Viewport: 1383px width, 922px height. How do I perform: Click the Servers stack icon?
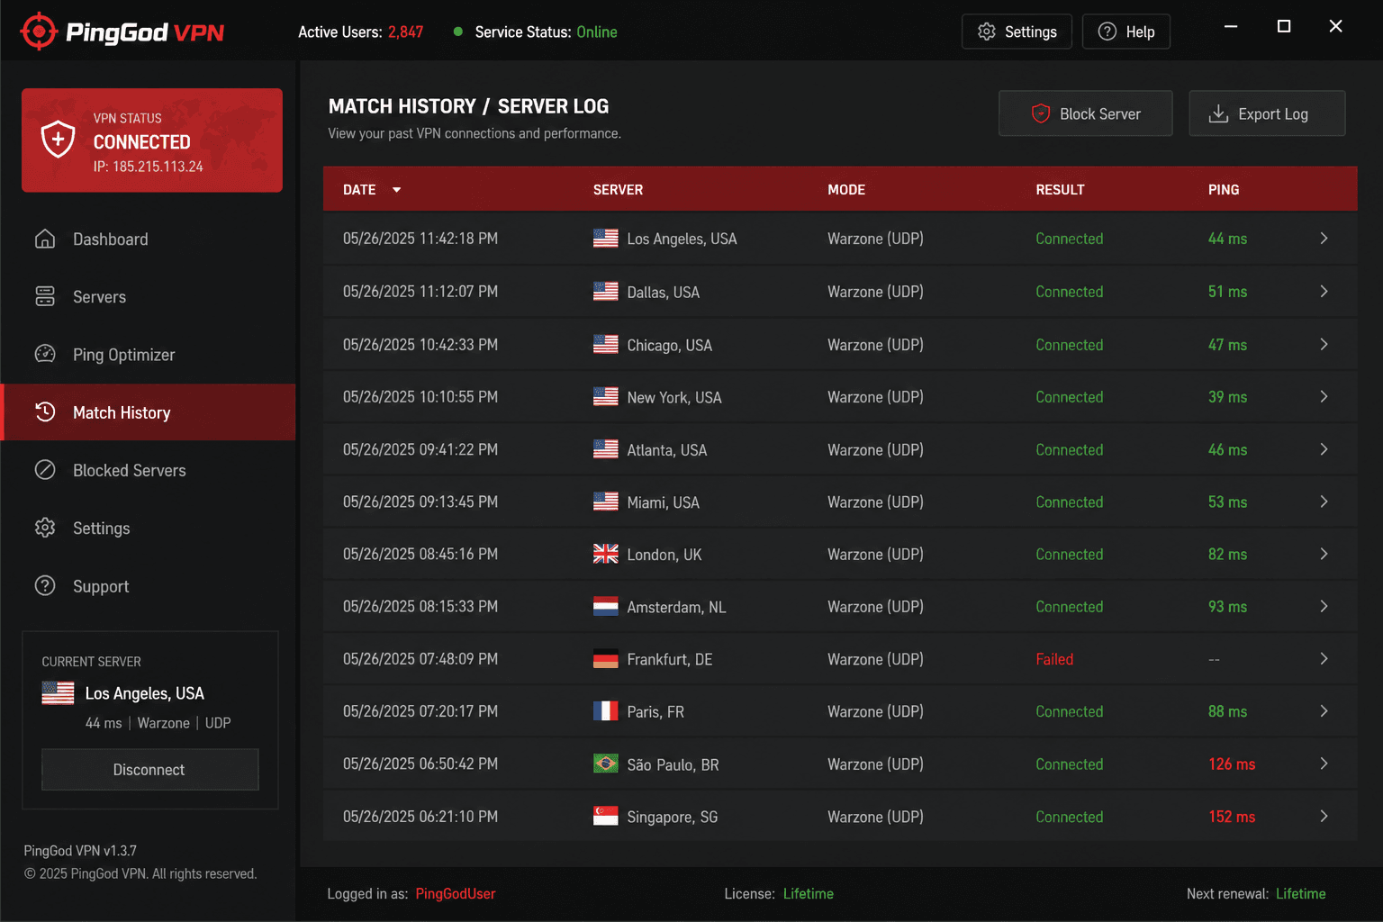coord(45,296)
